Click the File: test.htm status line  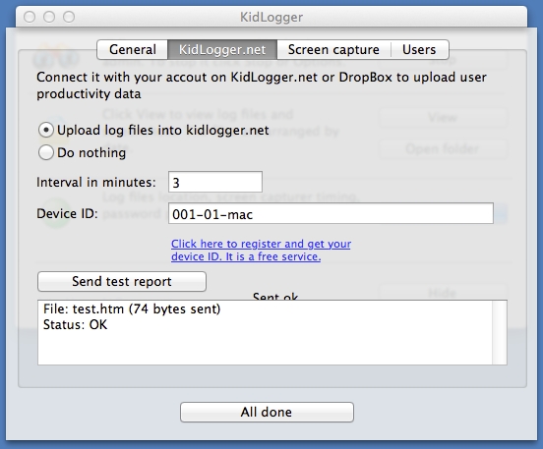click(132, 309)
